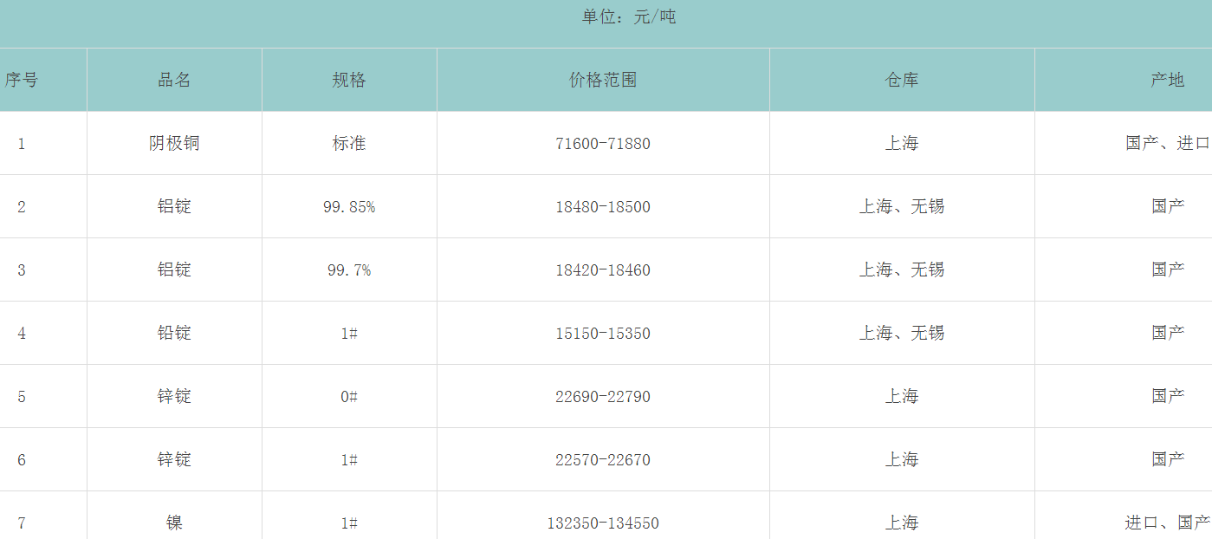Click the price 15150-15350 cell
1212x539 pixels.
[603, 334]
